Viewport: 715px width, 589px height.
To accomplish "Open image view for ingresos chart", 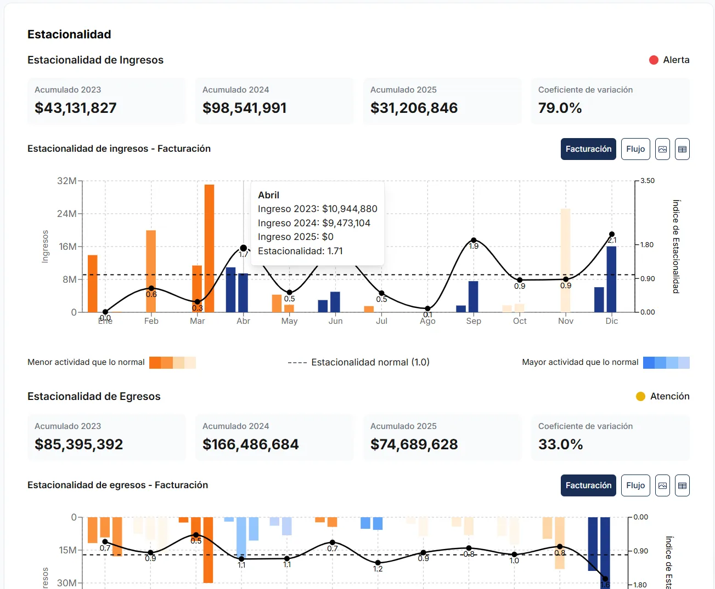I will click(662, 149).
